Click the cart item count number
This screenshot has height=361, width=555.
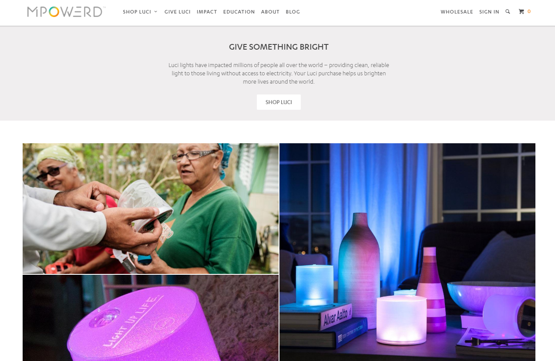pyautogui.click(x=529, y=12)
